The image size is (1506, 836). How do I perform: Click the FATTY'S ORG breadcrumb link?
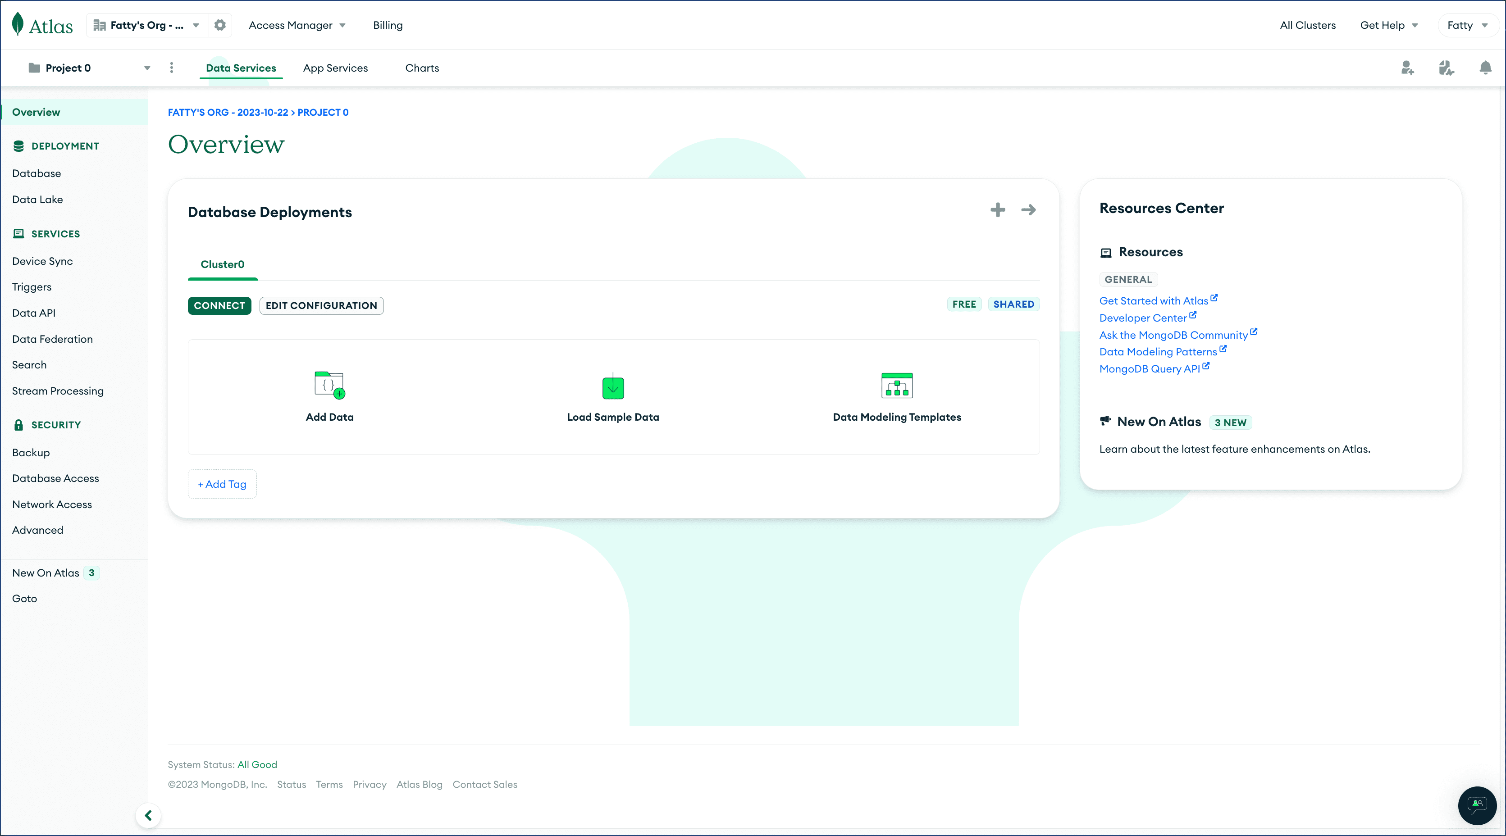point(228,112)
